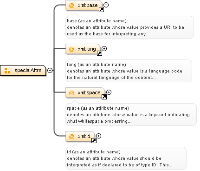200x171 pixels.
Task: Follow the xml:lang reference arrow icon
Action: tap(99, 53)
